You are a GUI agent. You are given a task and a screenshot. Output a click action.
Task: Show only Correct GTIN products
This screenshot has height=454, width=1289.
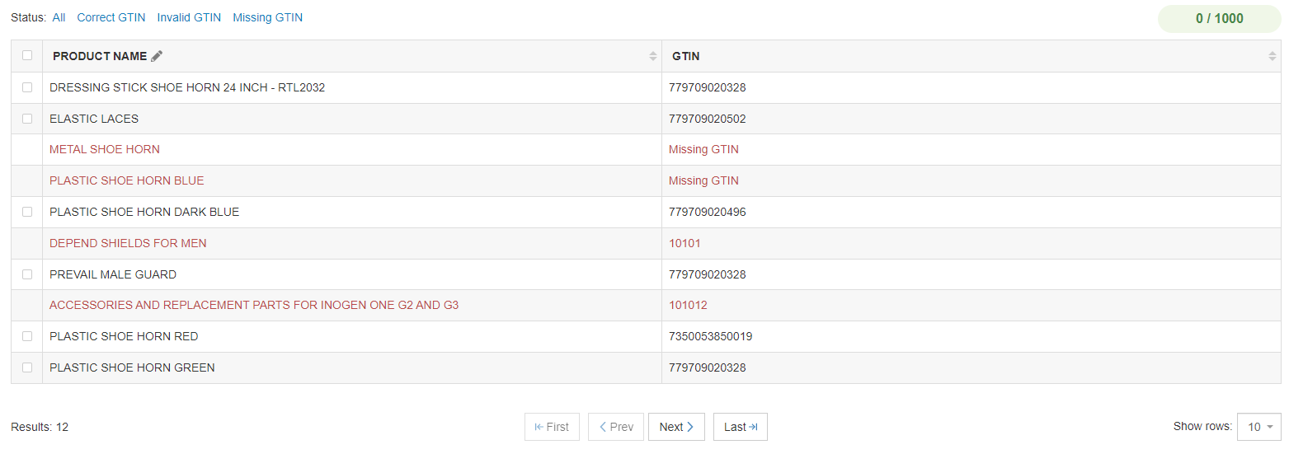[x=111, y=17]
